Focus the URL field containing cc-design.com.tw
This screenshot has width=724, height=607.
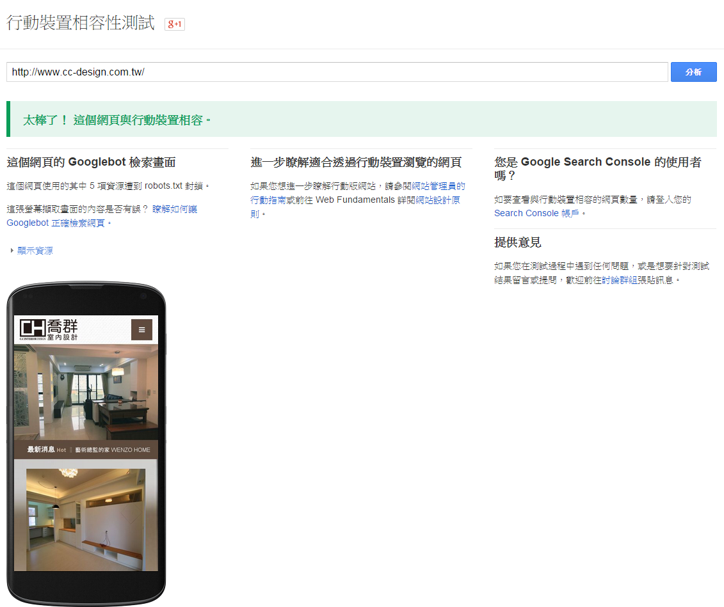(x=337, y=72)
